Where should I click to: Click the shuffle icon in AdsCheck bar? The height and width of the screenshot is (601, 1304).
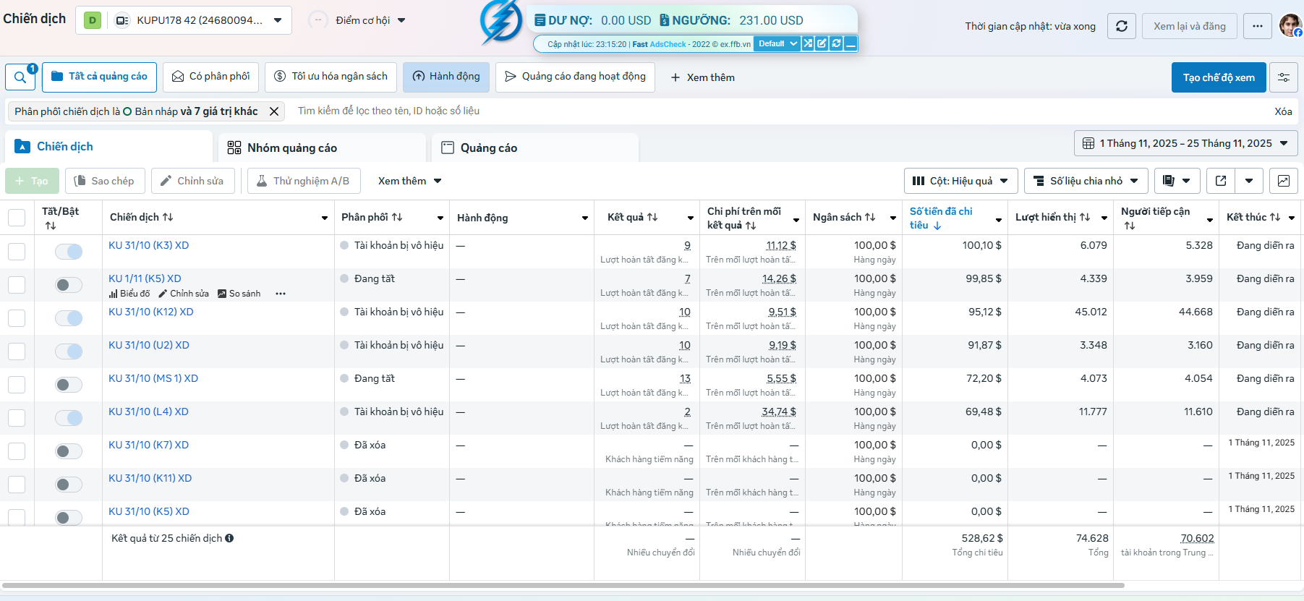808,43
